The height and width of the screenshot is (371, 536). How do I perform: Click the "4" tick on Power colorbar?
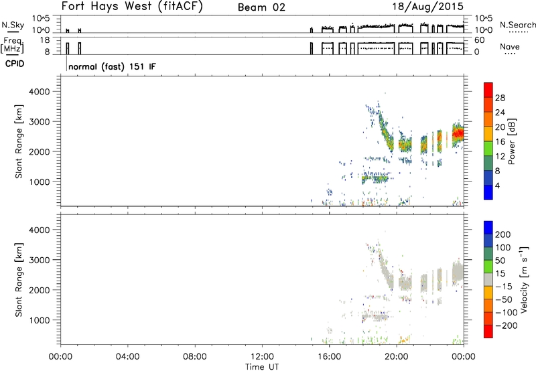[497, 185]
